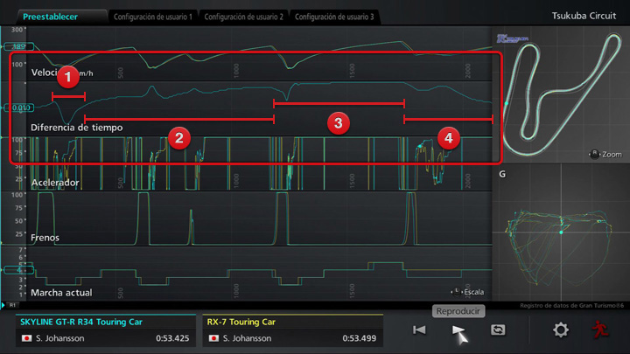Open settings with the gear icon

560,330
